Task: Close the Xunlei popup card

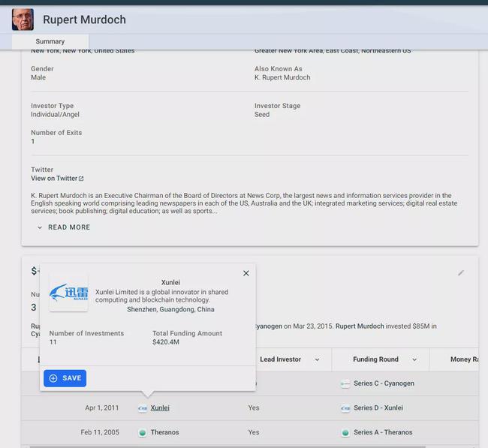Action: [246, 273]
